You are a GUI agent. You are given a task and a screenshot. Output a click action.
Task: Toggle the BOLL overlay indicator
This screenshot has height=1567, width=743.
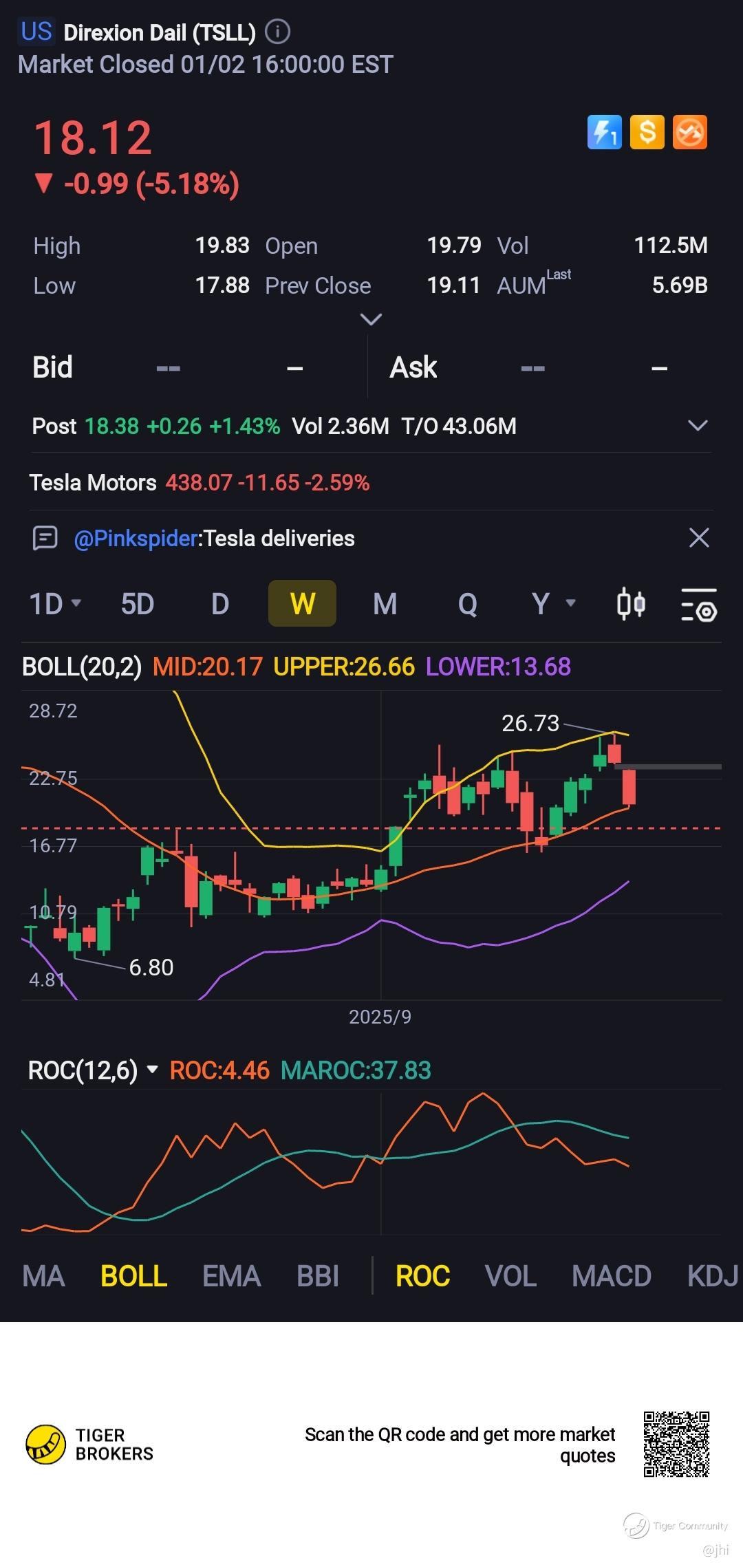coord(134,1276)
